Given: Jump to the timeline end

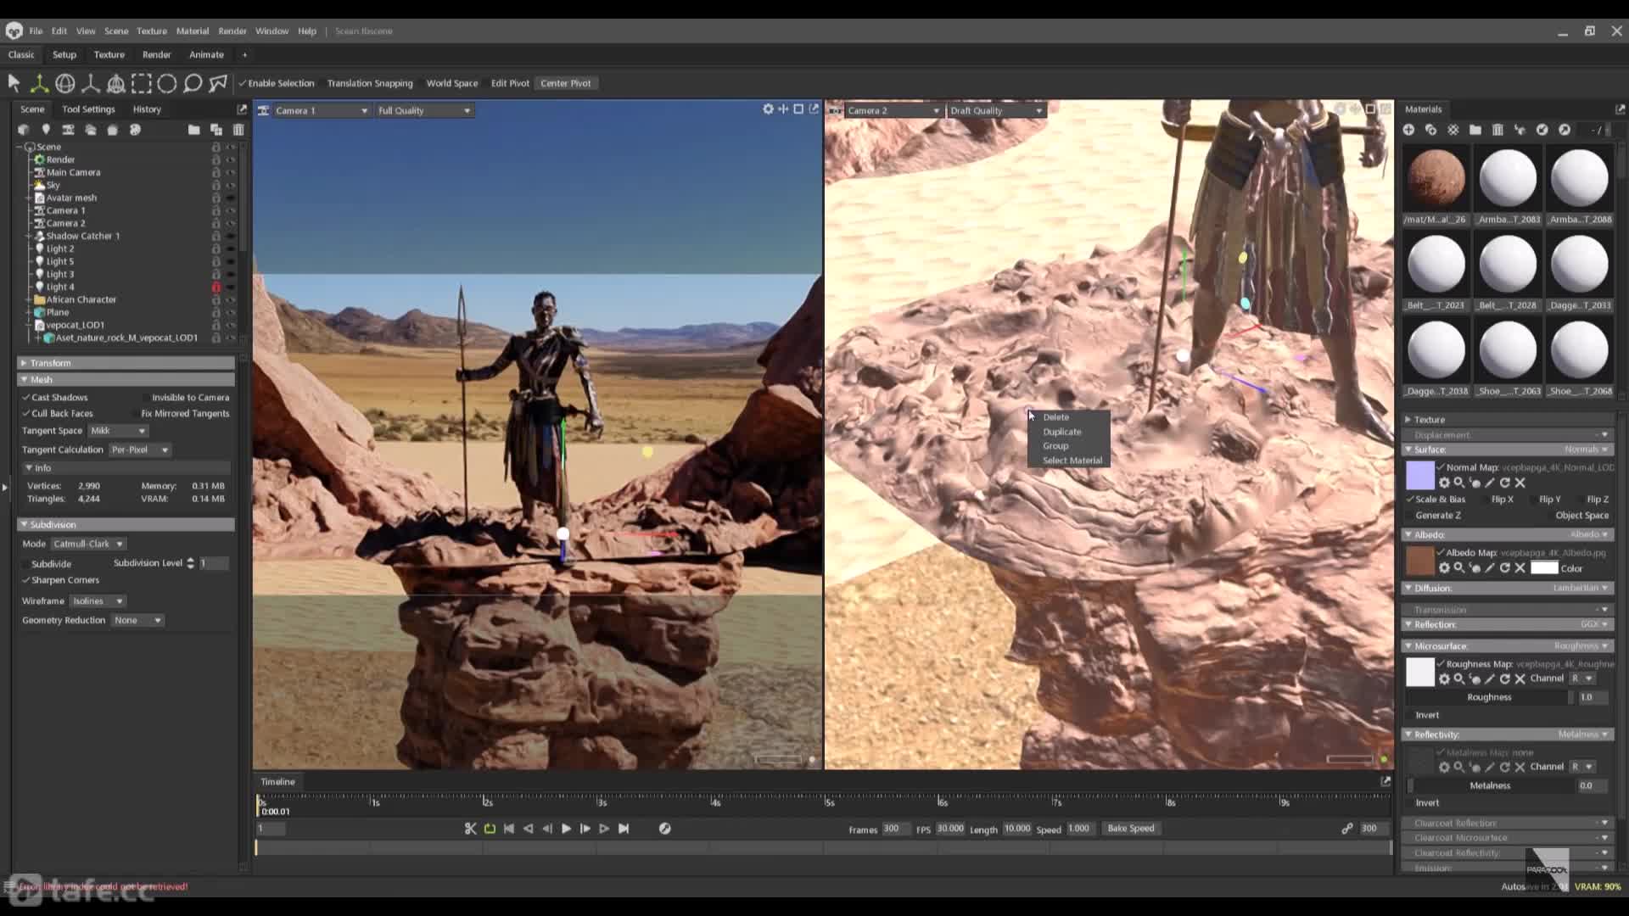Looking at the screenshot, I should tap(624, 829).
